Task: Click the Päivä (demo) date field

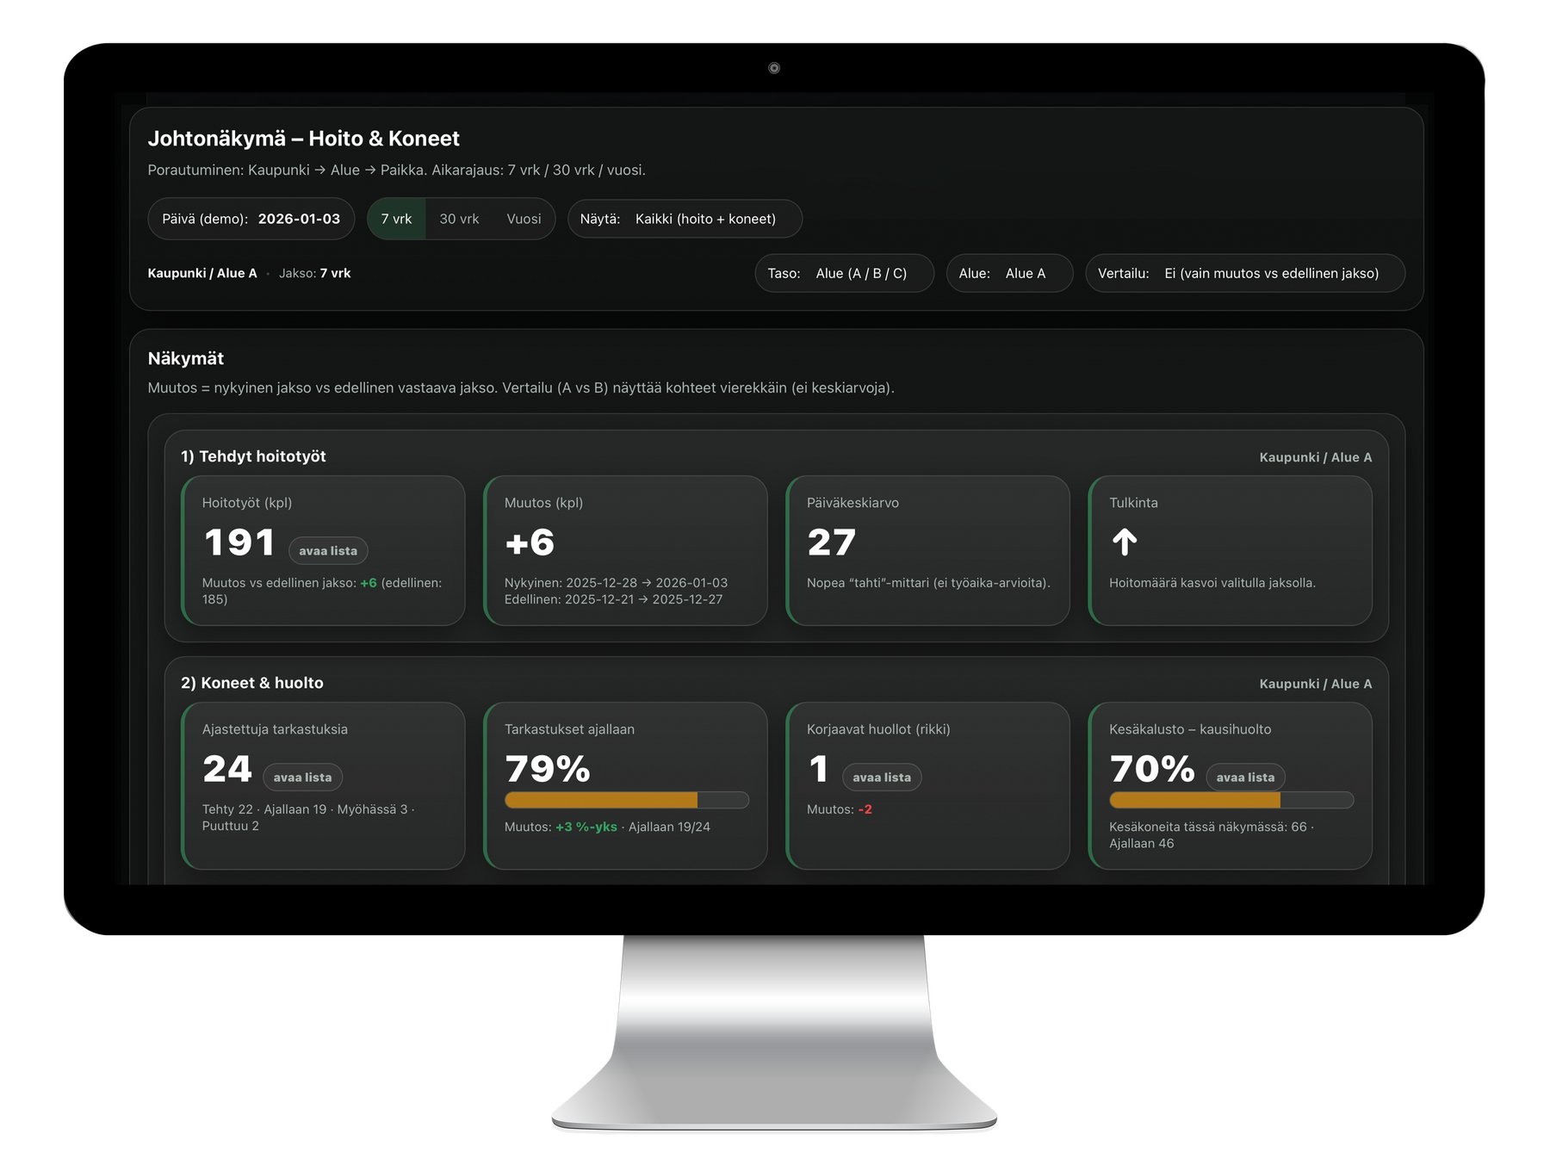Action: 251,219
